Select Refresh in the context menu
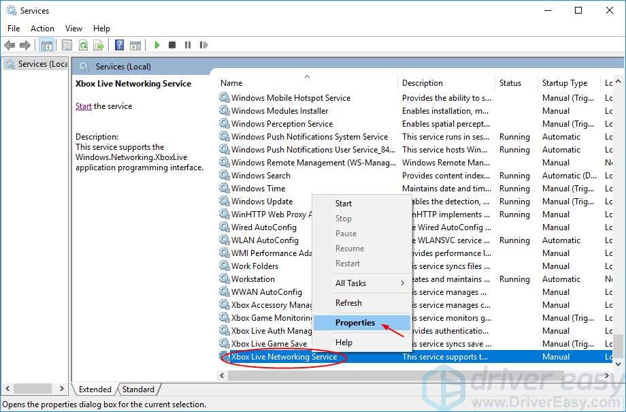Image resolution: width=626 pixels, height=412 pixels. 348,303
